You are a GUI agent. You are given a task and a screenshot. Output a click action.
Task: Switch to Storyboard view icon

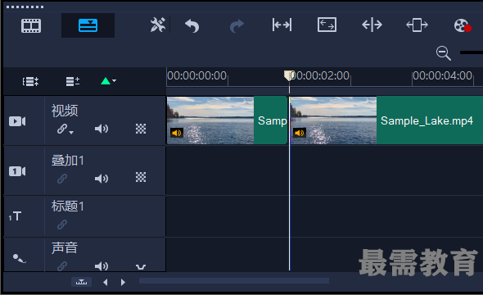[x=31, y=25]
